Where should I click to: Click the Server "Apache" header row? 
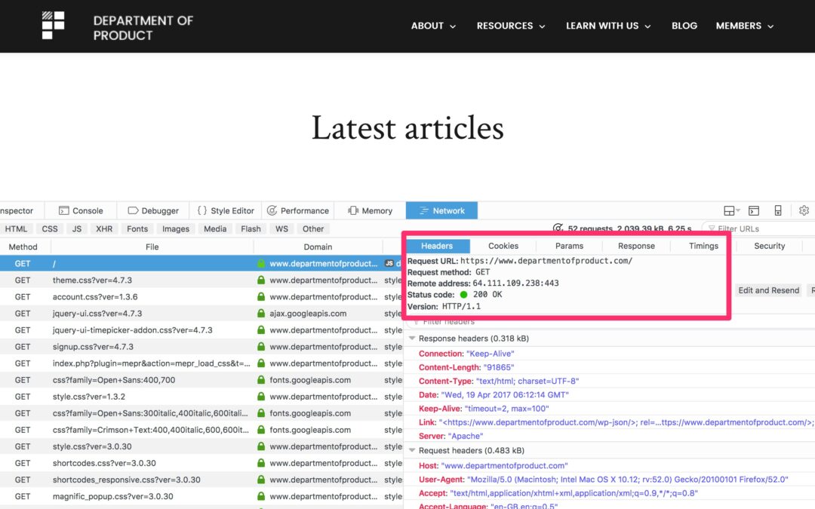click(610, 436)
